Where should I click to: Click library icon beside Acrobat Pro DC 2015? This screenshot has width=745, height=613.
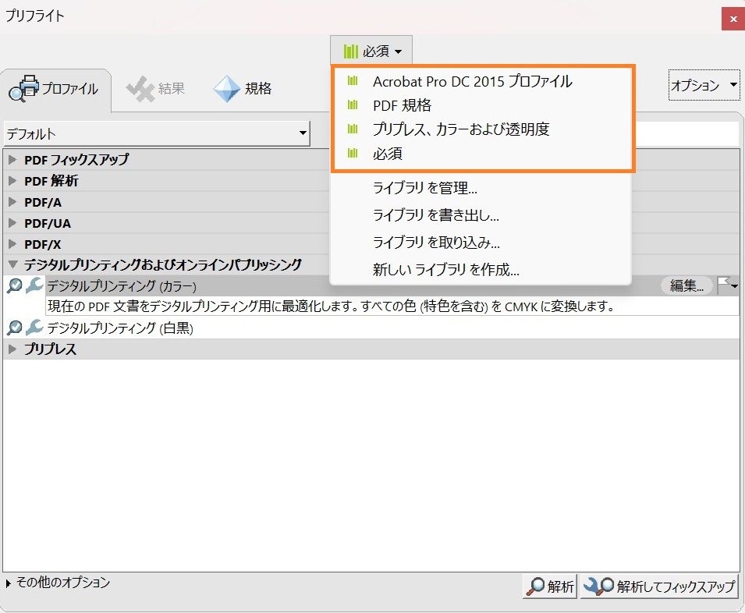(x=353, y=81)
